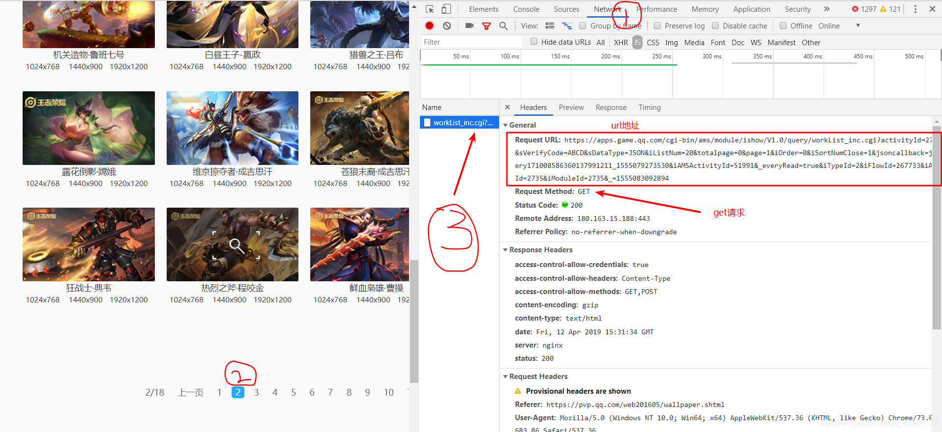Switch to the Console tab
Viewport: 942px width, 432px height.
click(526, 9)
